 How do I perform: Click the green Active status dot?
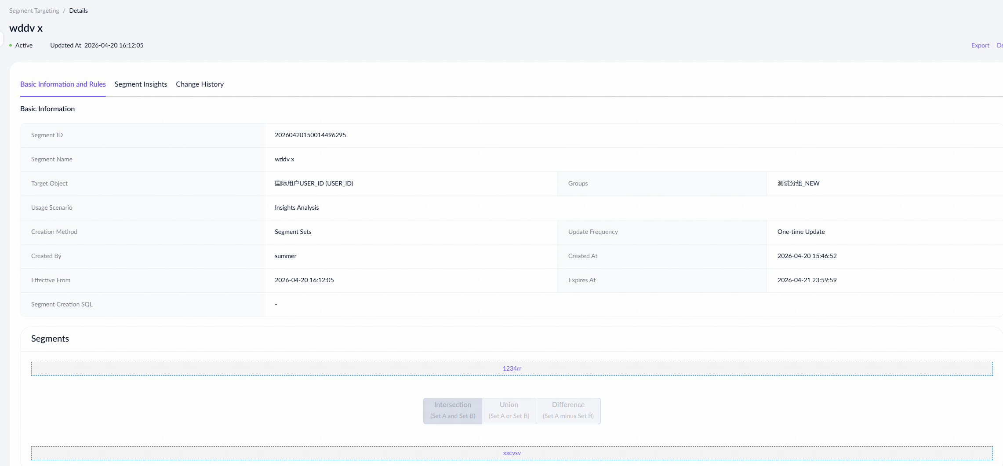(x=11, y=45)
